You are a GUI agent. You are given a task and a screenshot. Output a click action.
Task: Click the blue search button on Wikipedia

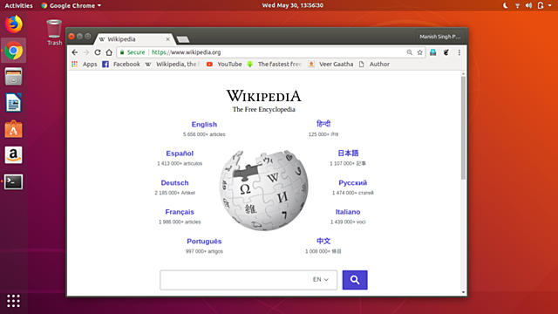pyautogui.click(x=355, y=280)
